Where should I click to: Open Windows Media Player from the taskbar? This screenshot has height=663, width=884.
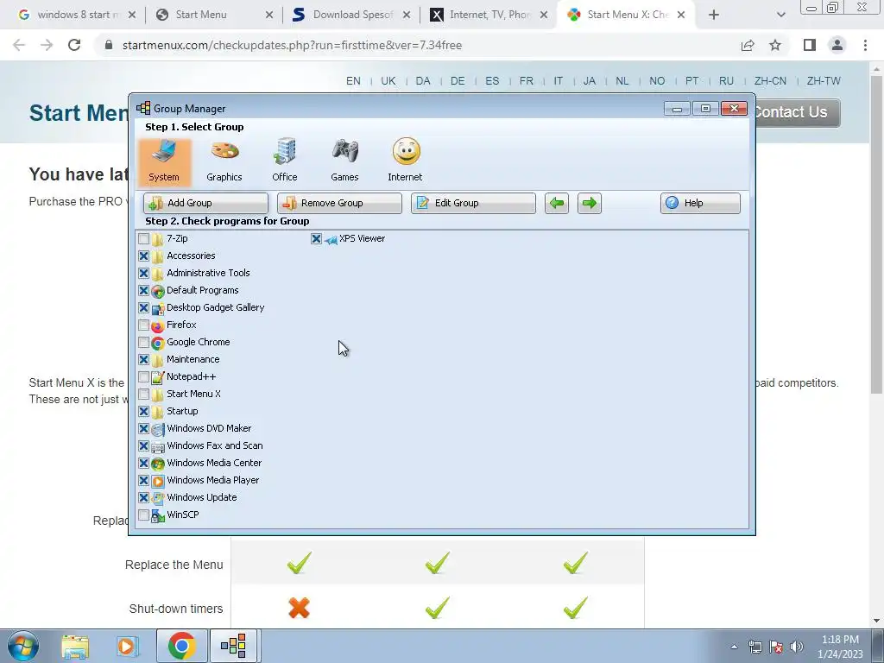pos(128,646)
